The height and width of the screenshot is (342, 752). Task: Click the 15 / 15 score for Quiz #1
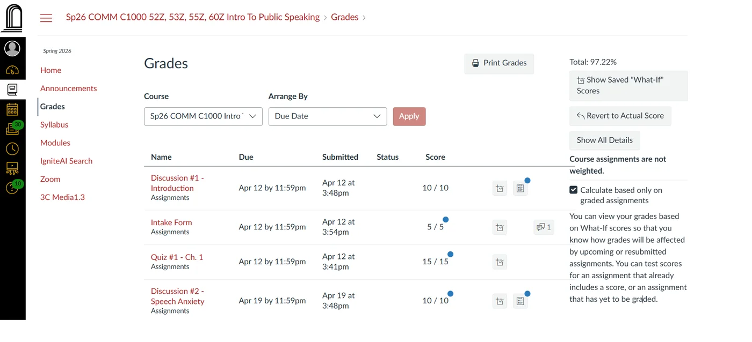(435, 262)
